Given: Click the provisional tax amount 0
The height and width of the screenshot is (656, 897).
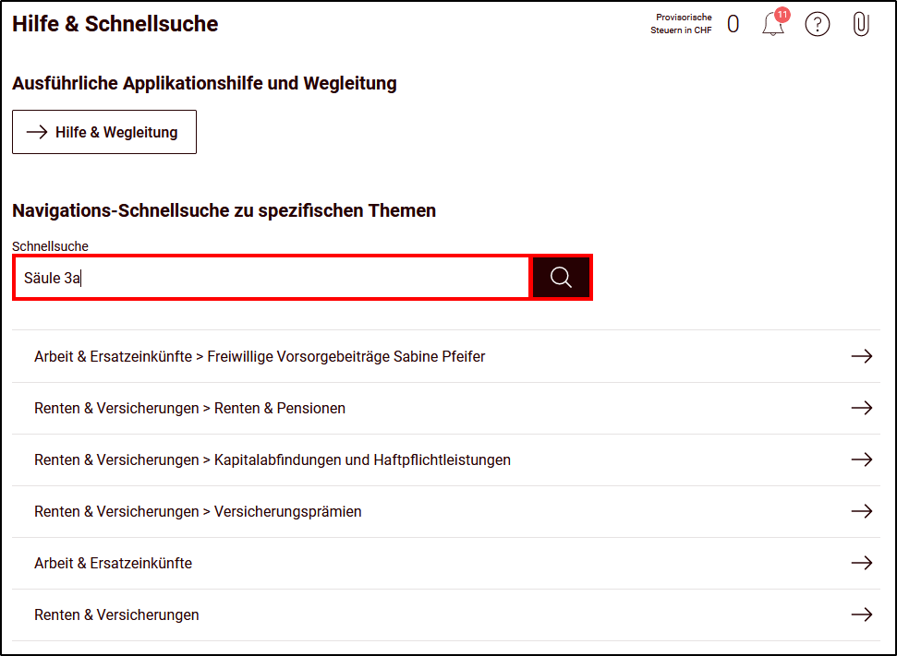Looking at the screenshot, I should pos(733,24).
